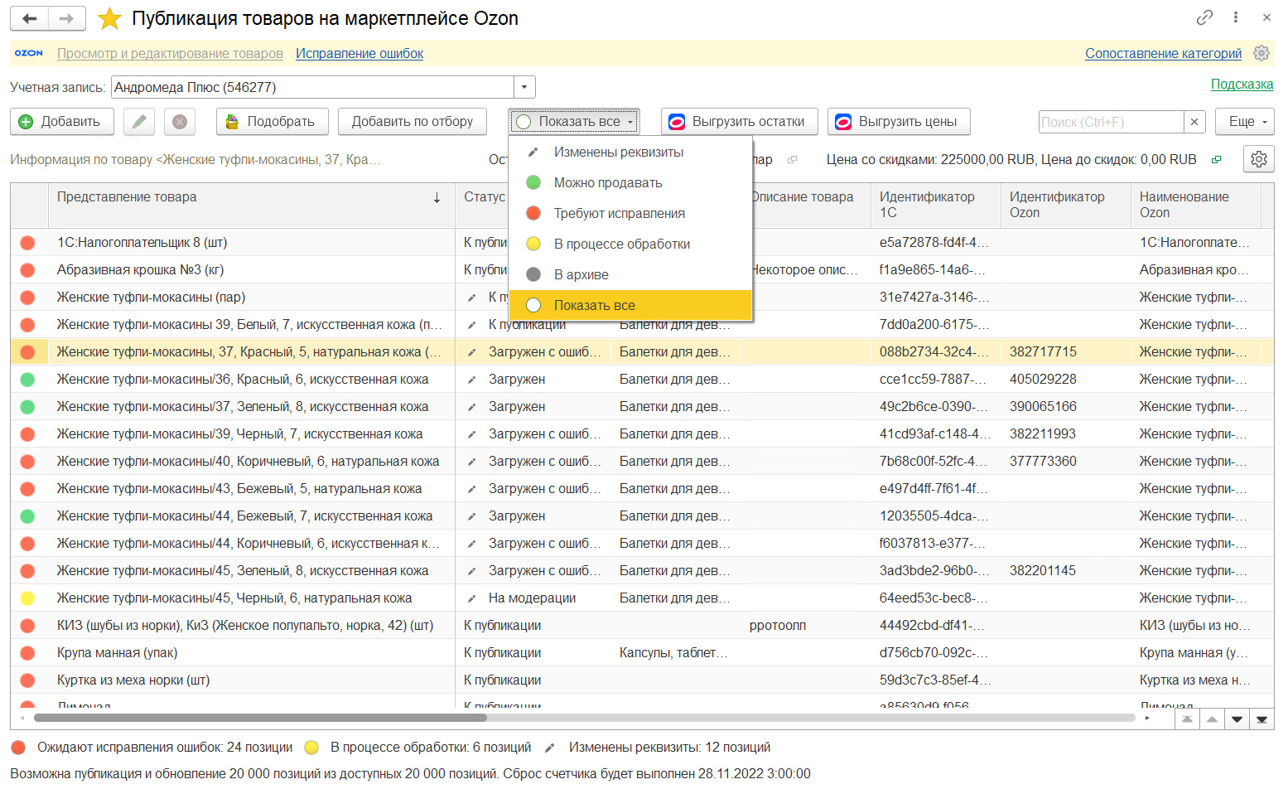1288x789 pixels.
Task: Jump to the last row of the list
Action: [x=1261, y=719]
